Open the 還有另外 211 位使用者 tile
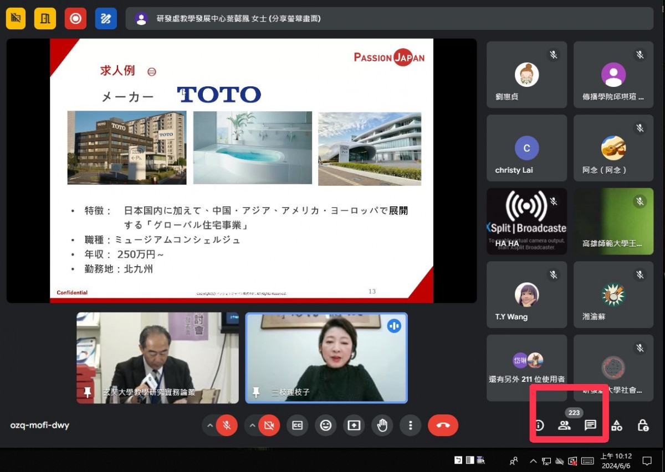Image resolution: width=665 pixels, height=472 pixels. pos(526,368)
